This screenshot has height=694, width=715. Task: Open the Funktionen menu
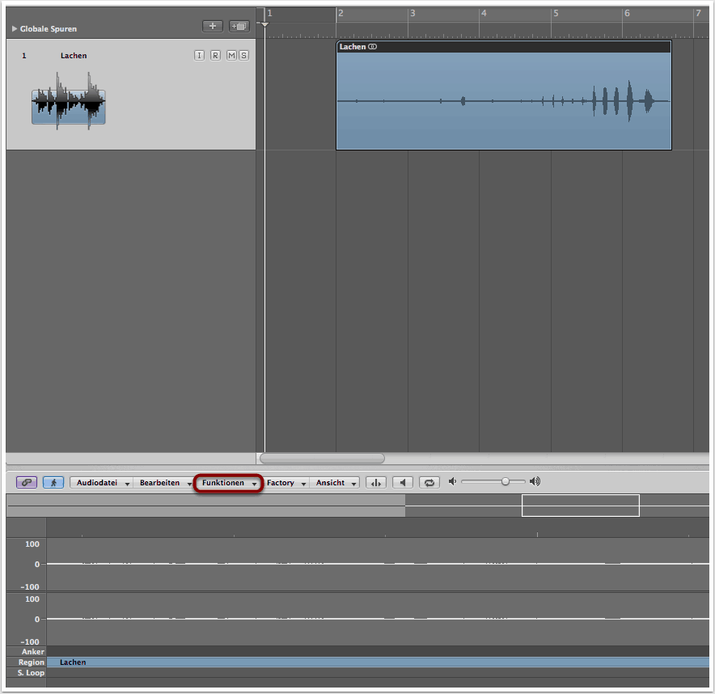click(228, 483)
